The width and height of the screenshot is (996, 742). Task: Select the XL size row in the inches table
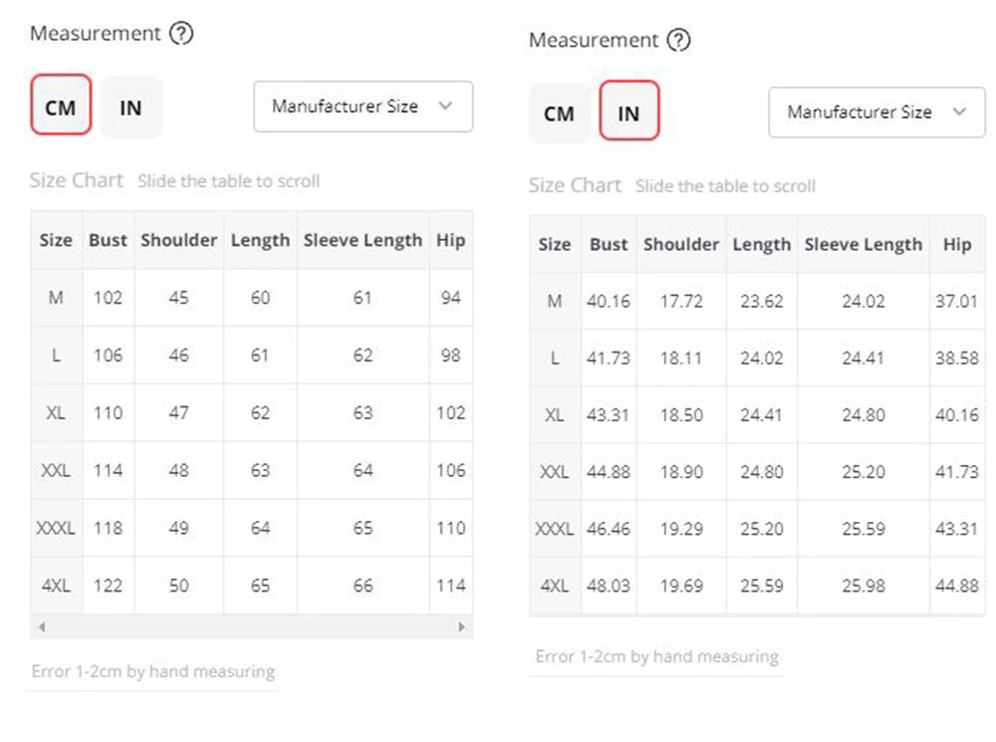[555, 414]
